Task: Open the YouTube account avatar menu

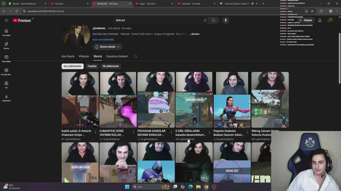Action: click(330, 20)
